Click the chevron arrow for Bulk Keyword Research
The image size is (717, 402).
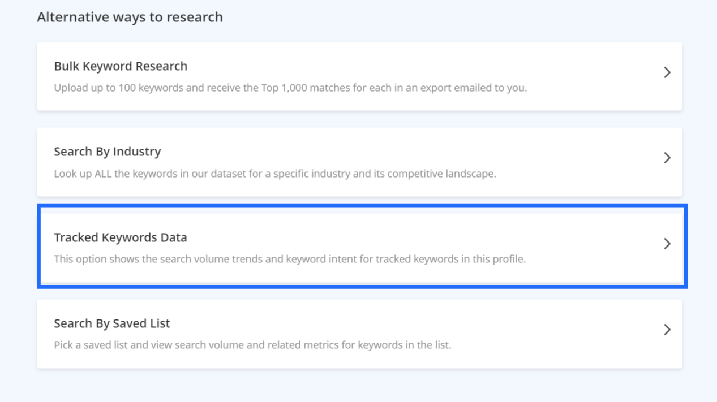coord(667,72)
